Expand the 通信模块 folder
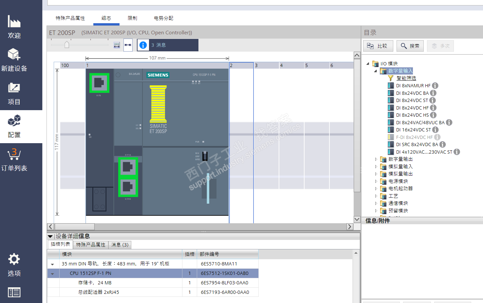Image resolution: width=483 pixels, height=303 pixels. coord(376,203)
